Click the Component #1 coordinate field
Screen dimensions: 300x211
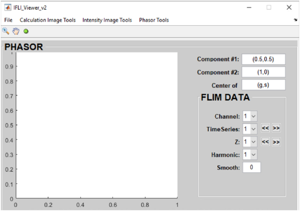(x=263, y=59)
